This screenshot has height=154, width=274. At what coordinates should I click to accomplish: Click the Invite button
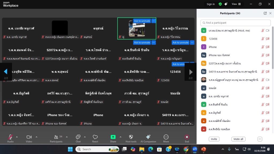pos(214,139)
